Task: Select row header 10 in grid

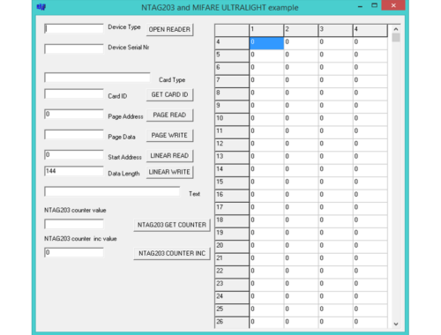Action: pyautogui.click(x=232, y=119)
